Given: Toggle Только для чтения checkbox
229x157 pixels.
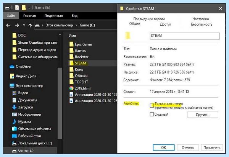Looking at the screenshot, I should pyautogui.click(x=152, y=105).
